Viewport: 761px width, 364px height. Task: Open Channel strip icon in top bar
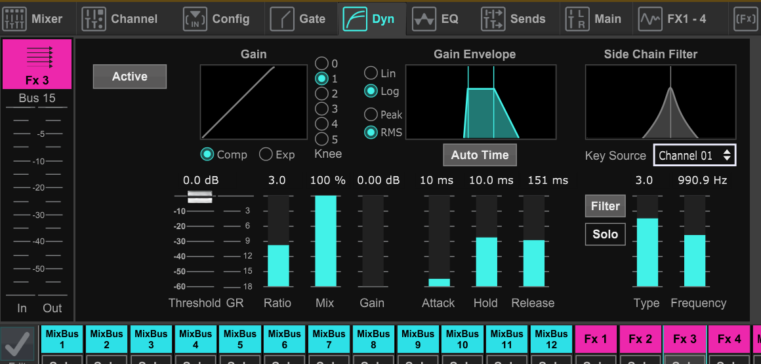pos(93,19)
